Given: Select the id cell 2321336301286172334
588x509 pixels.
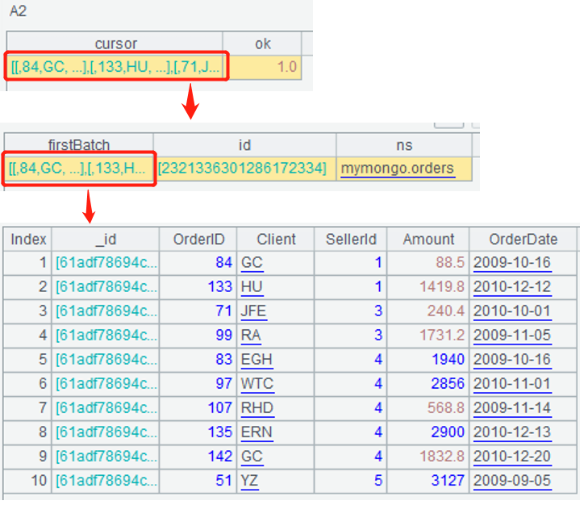Looking at the screenshot, I should click(244, 169).
